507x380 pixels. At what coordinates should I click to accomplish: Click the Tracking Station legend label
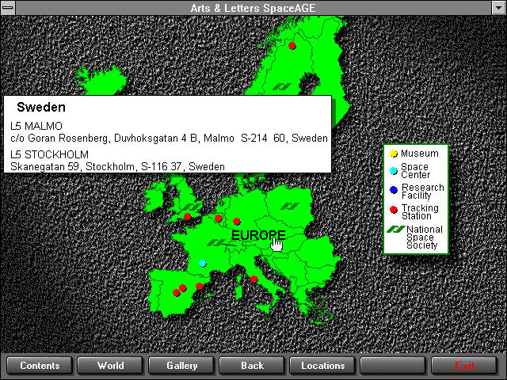click(x=420, y=211)
